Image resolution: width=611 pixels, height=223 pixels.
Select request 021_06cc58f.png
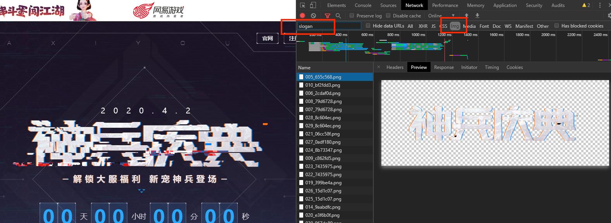point(335,134)
